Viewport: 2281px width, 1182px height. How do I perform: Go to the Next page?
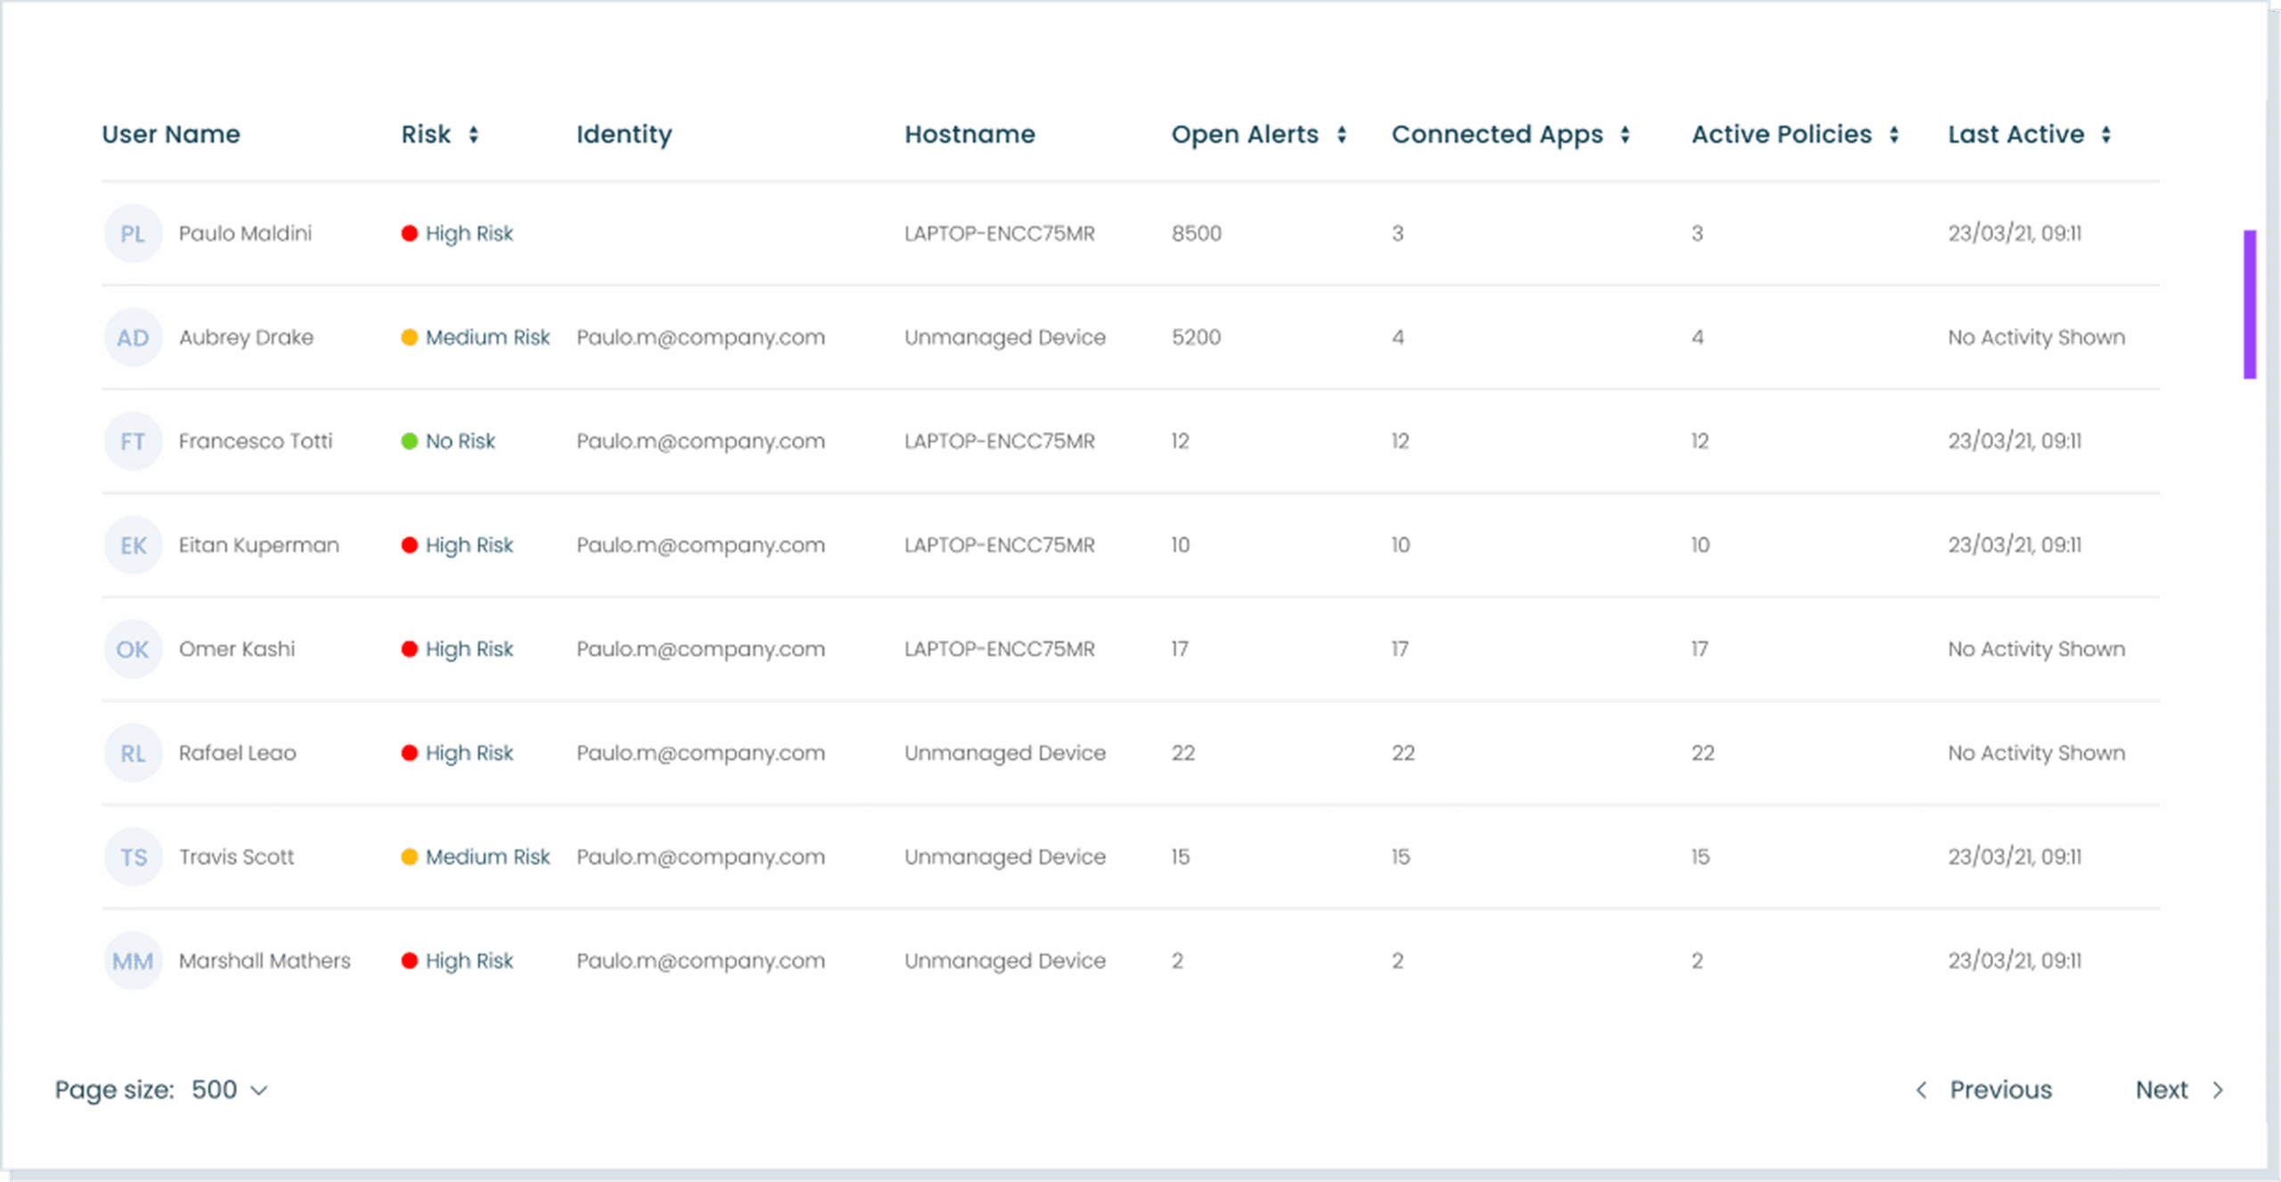2161,1089
